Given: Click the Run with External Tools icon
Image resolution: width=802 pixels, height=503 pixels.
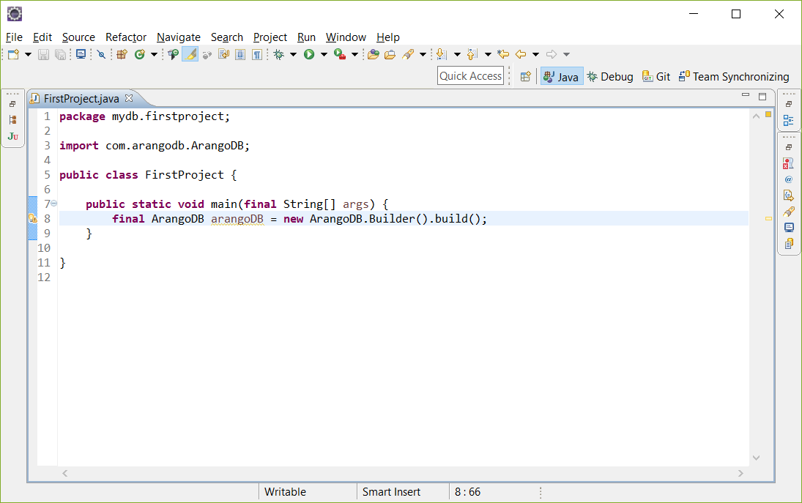Looking at the screenshot, I should click(x=340, y=54).
